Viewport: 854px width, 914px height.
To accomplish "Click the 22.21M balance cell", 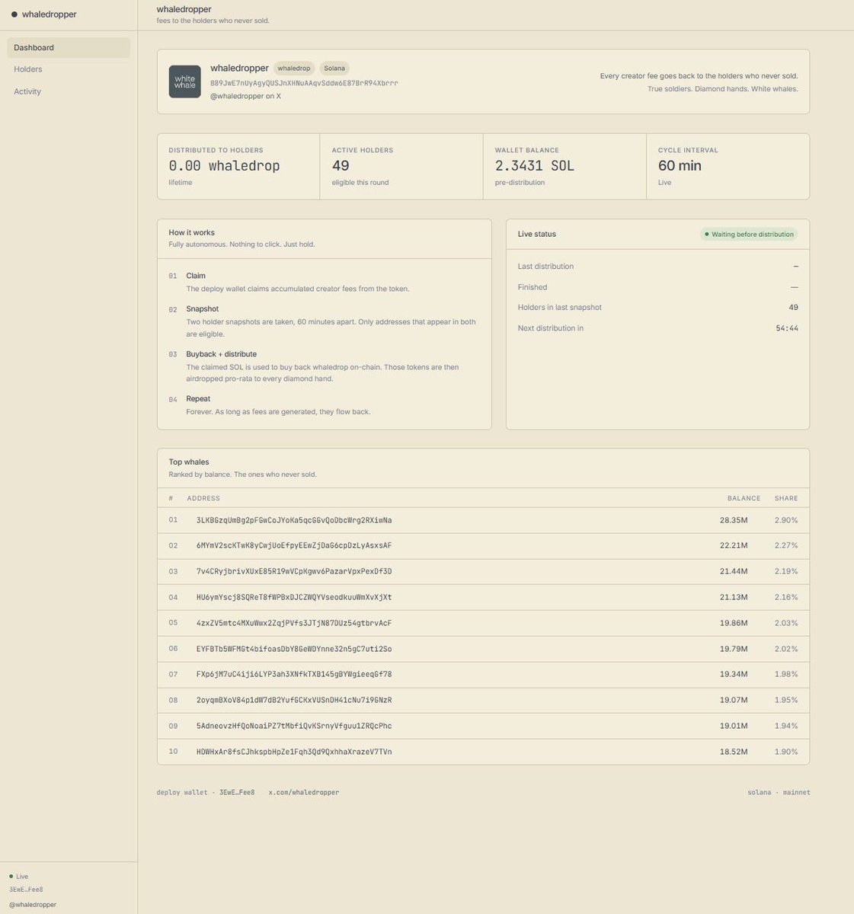I will tap(734, 546).
